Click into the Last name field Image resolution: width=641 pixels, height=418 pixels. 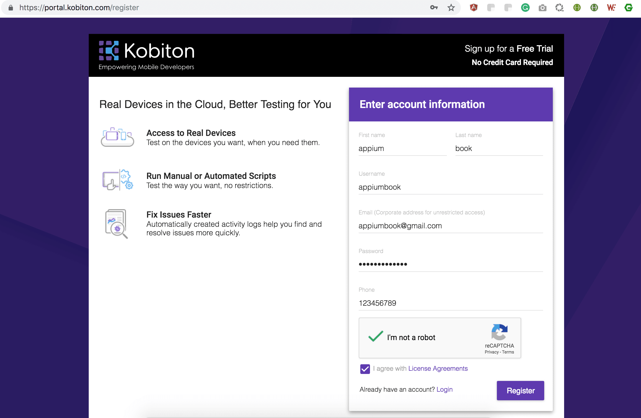coord(499,149)
